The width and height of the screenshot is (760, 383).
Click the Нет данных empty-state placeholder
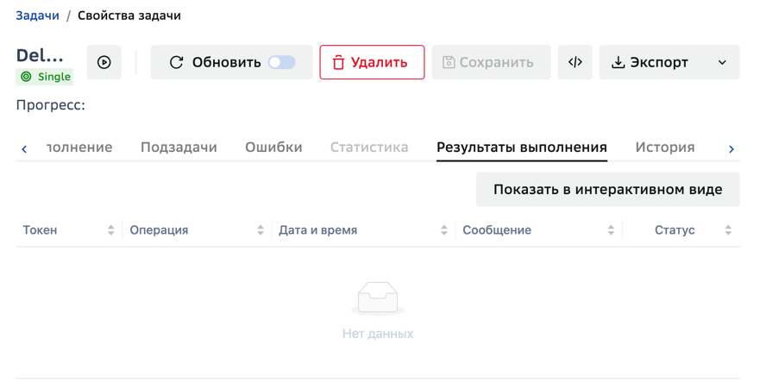click(378, 311)
